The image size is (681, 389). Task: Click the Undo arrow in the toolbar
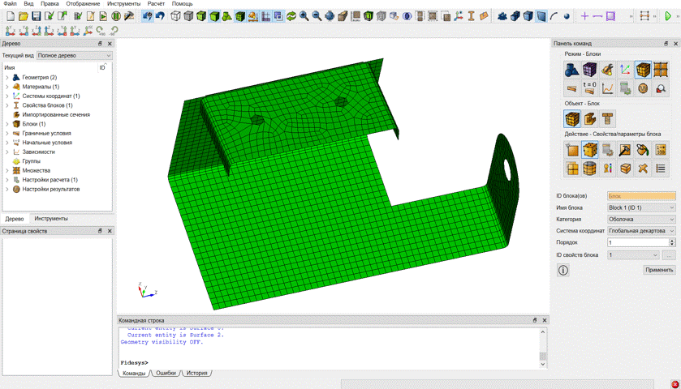point(160,16)
